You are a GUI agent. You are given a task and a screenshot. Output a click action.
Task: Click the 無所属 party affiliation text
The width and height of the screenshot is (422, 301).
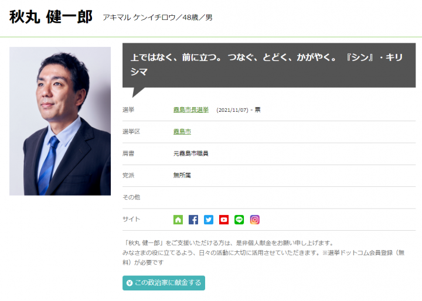[182, 175]
